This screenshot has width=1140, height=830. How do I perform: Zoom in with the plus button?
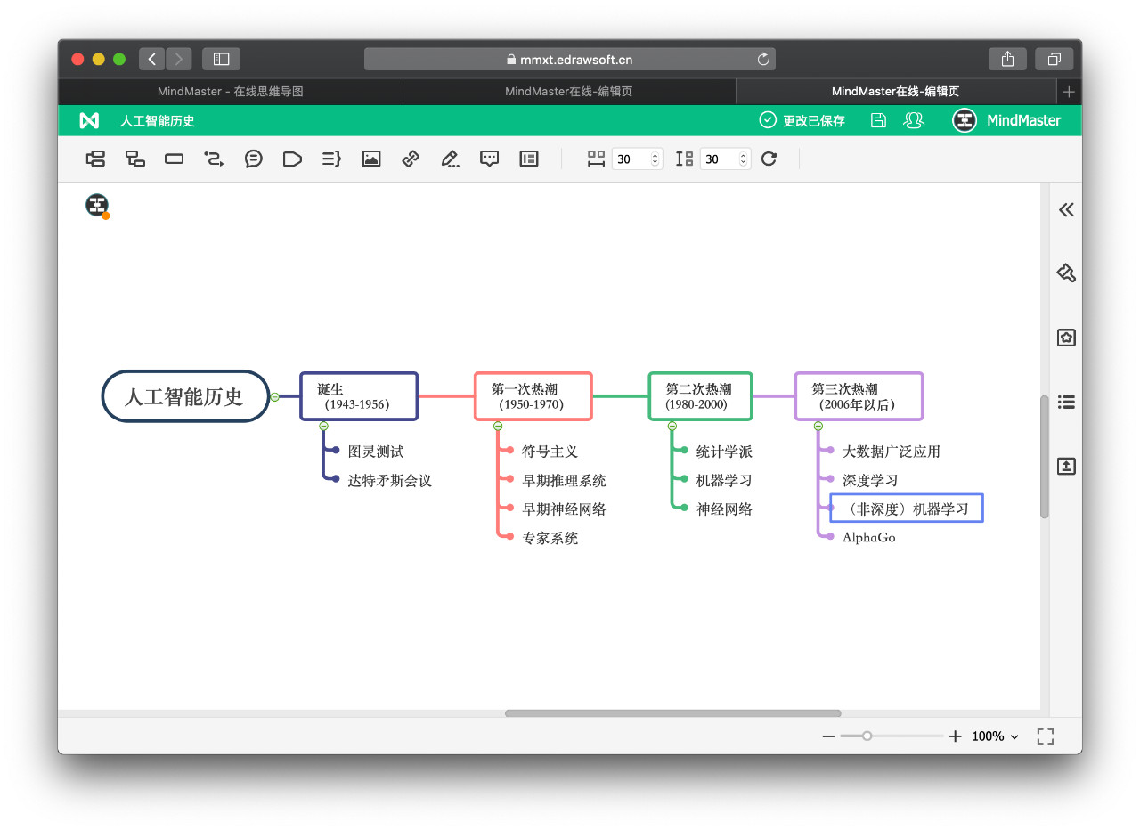(956, 736)
